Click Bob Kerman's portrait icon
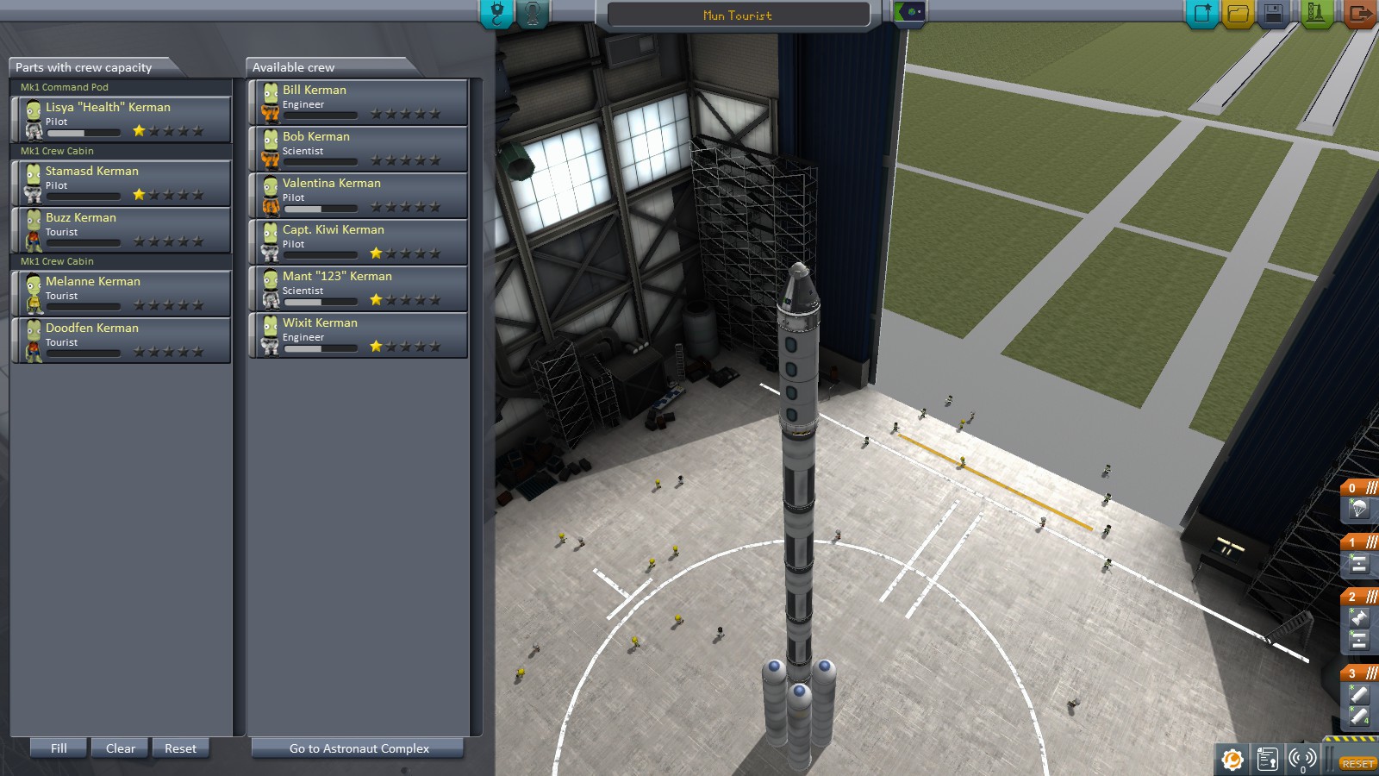 pos(270,149)
